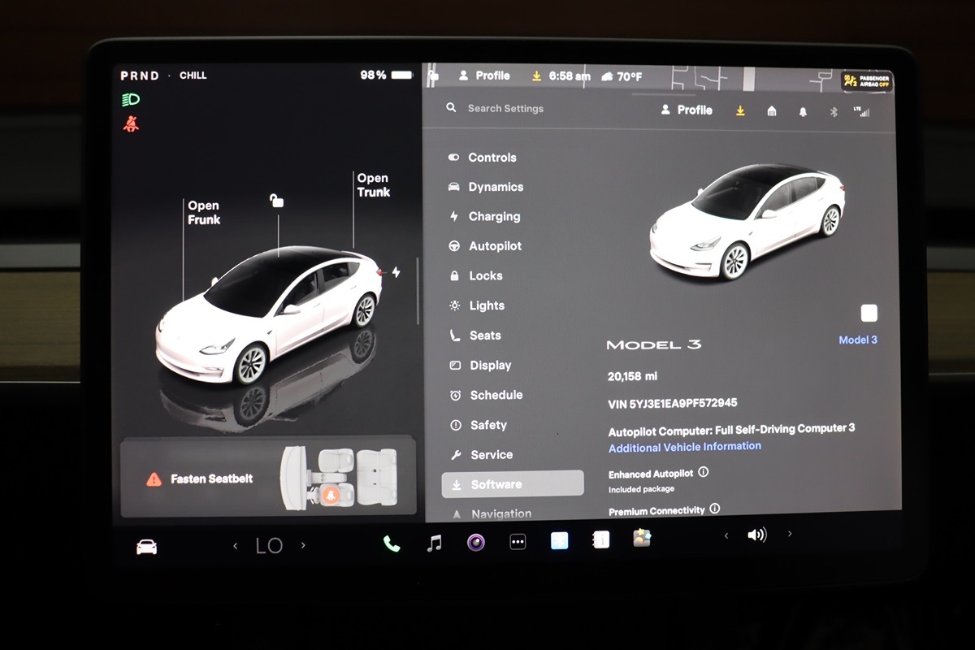This screenshot has height=650, width=975.
Task: Tap the car controls icon in bottom dock
Action: [x=146, y=547]
